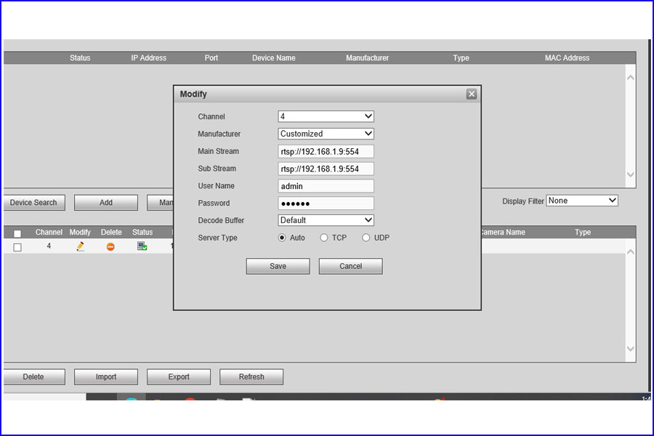Image resolution: width=654 pixels, height=436 pixels.
Task: Click the Password field
Action: (x=326, y=203)
